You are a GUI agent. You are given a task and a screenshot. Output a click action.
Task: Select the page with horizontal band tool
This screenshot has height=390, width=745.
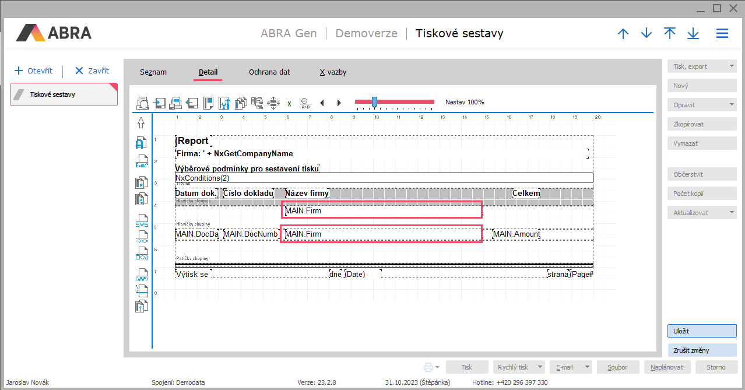pyautogui.click(x=141, y=290)
